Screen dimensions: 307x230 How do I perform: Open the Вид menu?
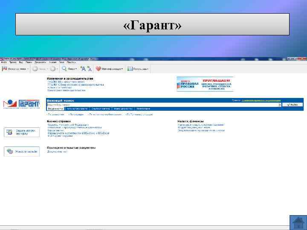click(x=21, y=62)
